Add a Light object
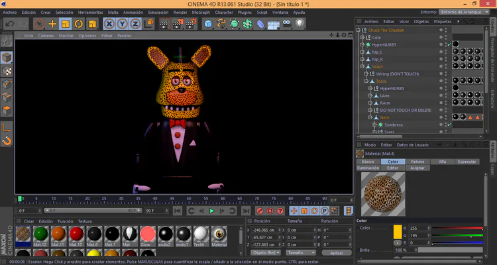This screenshot has width=497, height=265. [x=300, y=24]
